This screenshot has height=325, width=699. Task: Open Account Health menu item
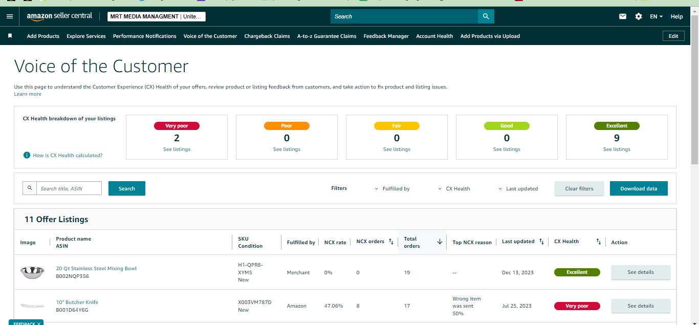coord(434,36)
